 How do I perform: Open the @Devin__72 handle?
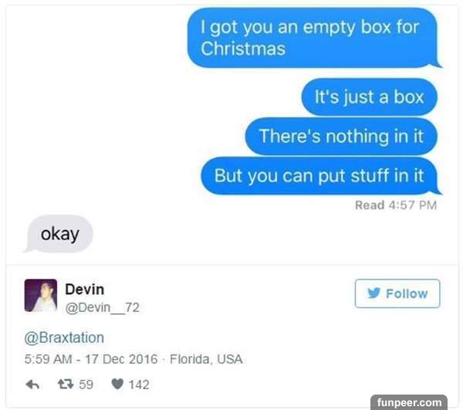pyautogui.click(x=102, y=307)
